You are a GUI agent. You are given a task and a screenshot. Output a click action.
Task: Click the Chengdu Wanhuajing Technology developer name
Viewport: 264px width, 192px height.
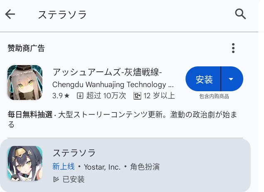pyautogui.click(x=113, y=84)
